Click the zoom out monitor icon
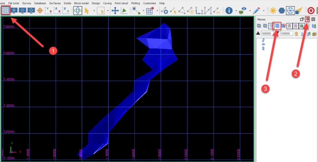The width and height of the screenshot is (318, 162). 23,10
